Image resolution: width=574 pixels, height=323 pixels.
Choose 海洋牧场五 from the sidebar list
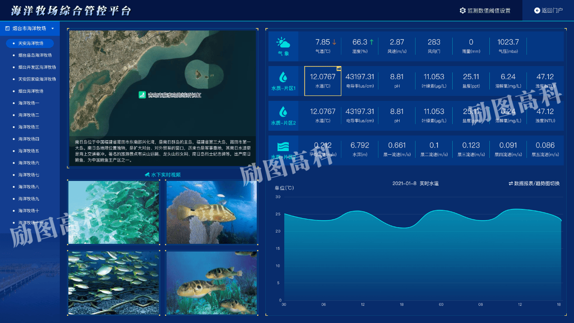coord(29,151)
